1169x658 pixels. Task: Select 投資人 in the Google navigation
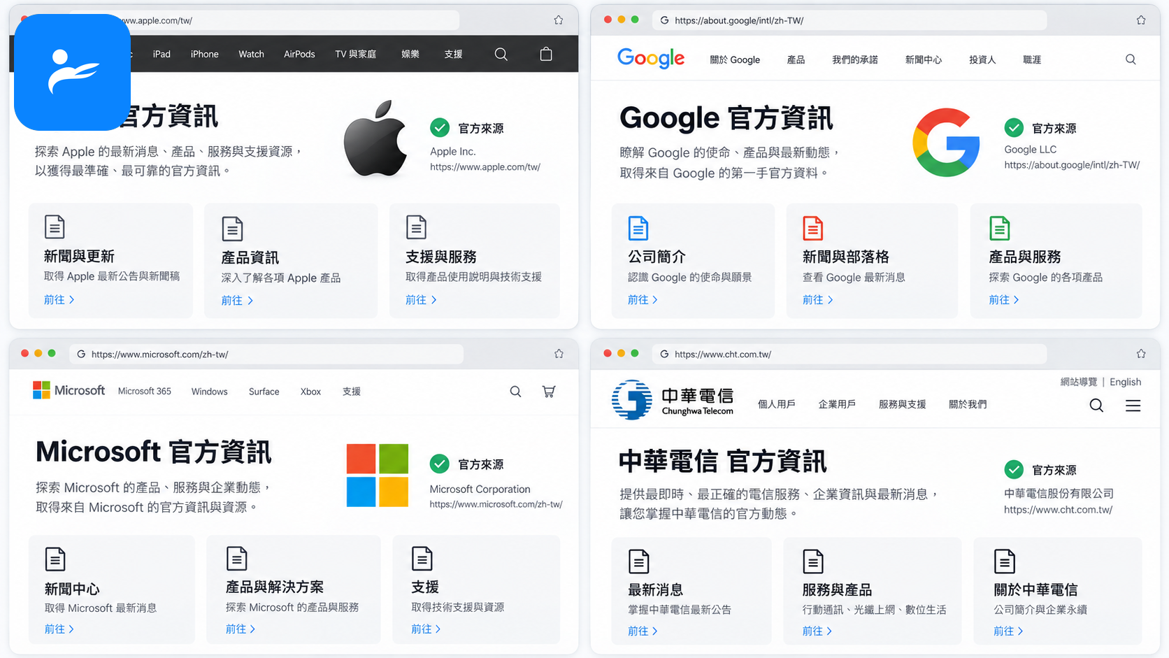click(x=982, y=59)
